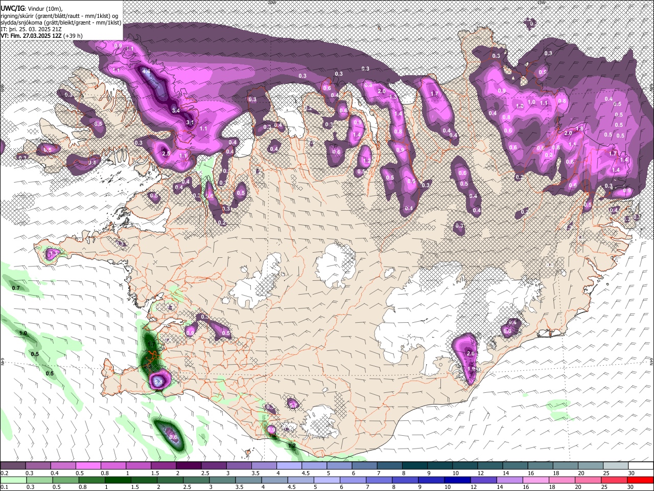This screenshot has height=491, width=654.
Task: Click the 'IT: þri. 25. 03. 2025 21Z' line
Action: [x=32, y=29]
